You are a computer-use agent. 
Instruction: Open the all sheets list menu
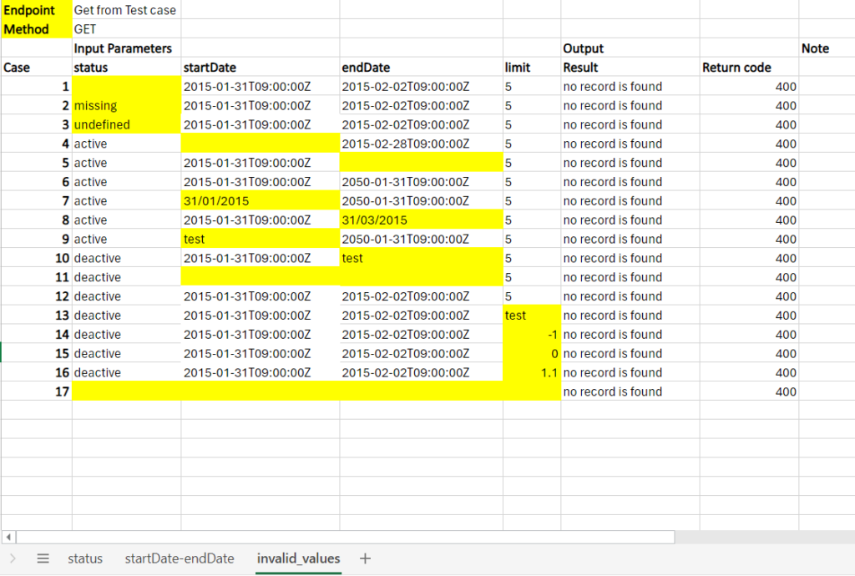[43, 558]
